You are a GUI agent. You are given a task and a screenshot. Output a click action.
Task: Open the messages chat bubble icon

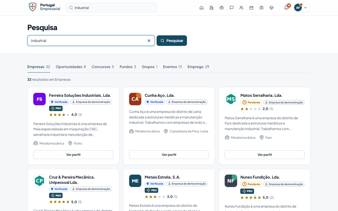point(232,8)
